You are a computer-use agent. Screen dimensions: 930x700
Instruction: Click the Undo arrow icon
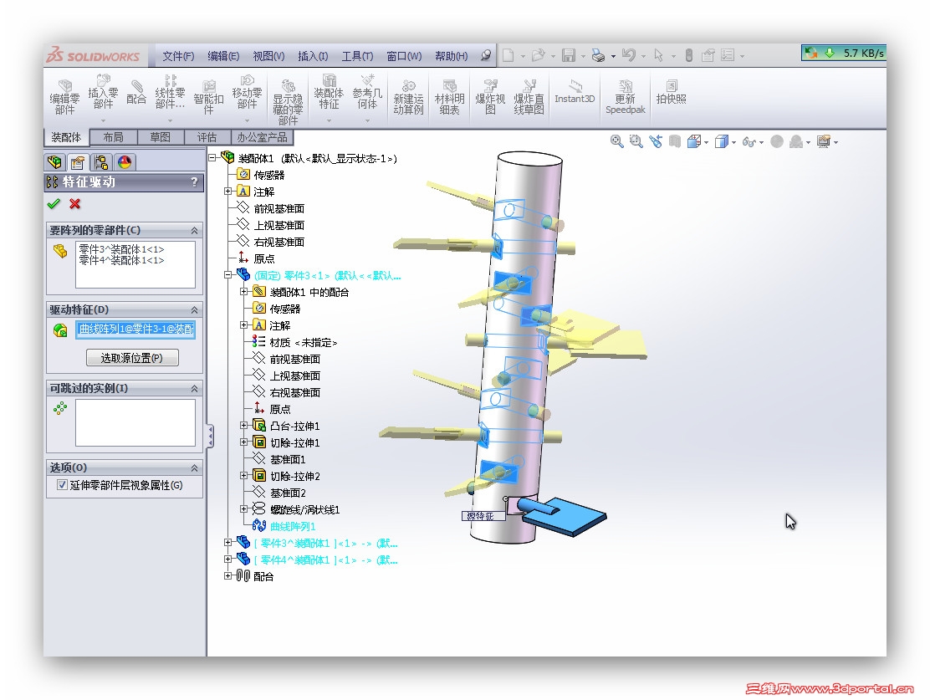click(x=629, y=55)
